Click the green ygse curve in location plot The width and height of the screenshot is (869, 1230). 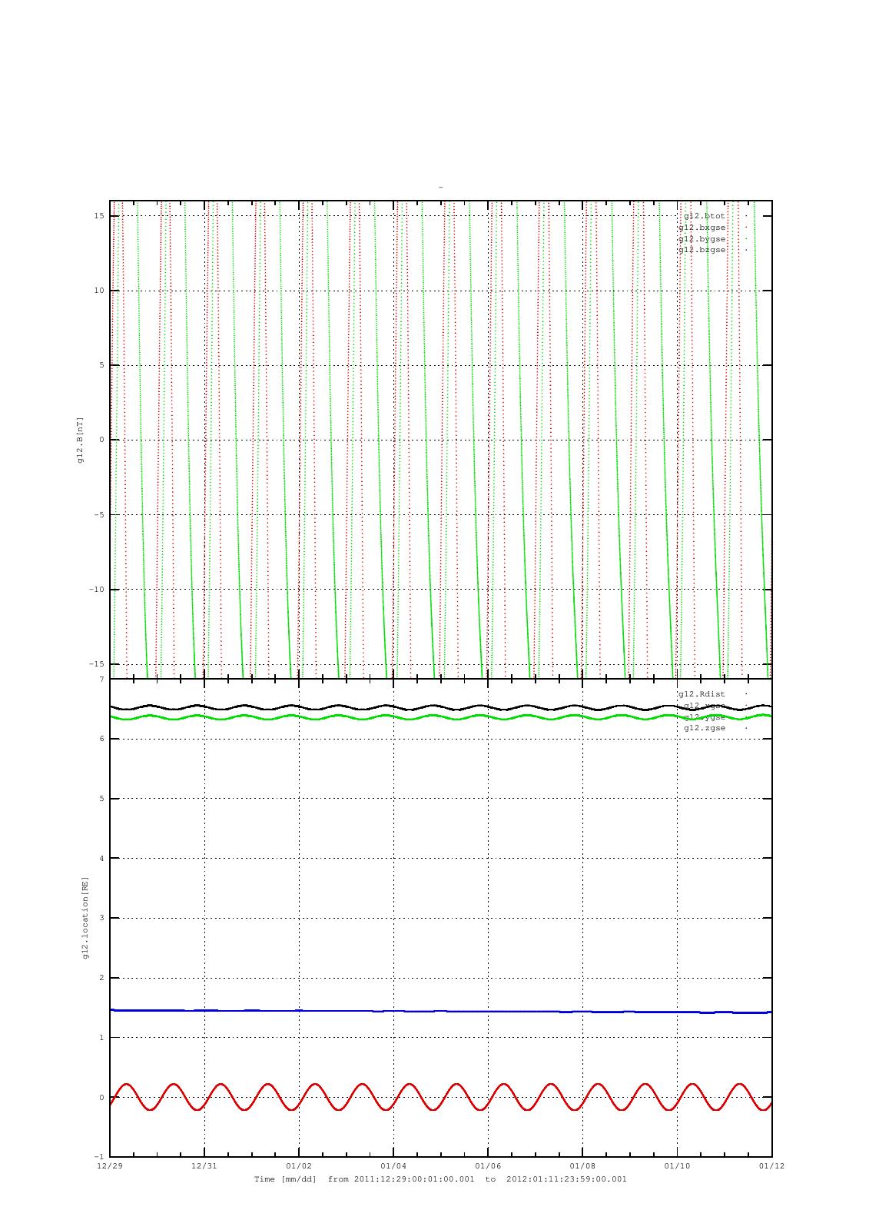pyautogui.click(x=440, y=717)
